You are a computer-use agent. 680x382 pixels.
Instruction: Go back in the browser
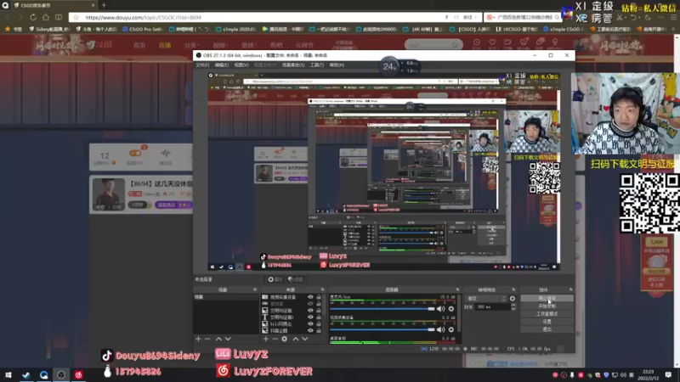[8, 17]
